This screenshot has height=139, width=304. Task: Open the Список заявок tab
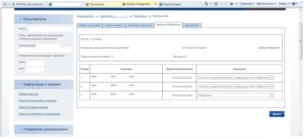pos(114,25)
